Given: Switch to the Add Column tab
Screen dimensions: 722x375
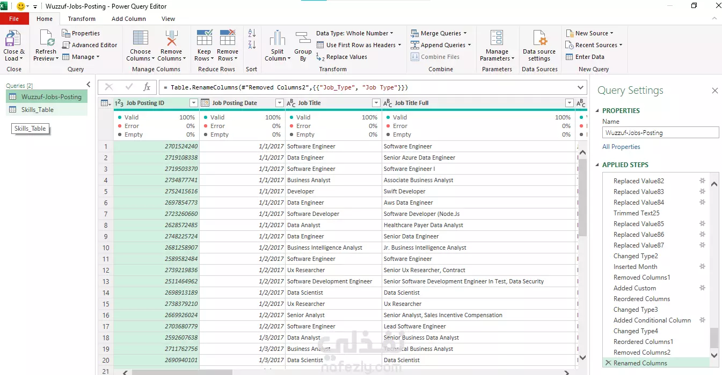Looking at the screenshot, I should coord(129,19).
